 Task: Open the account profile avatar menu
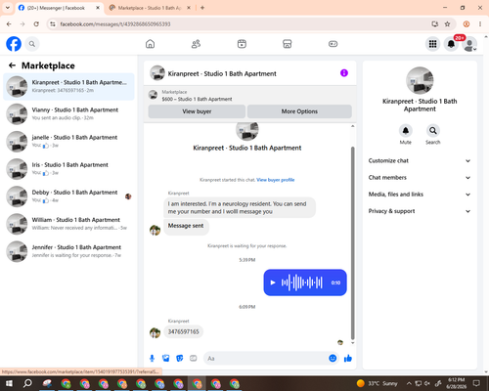click(x=469, y=44)
